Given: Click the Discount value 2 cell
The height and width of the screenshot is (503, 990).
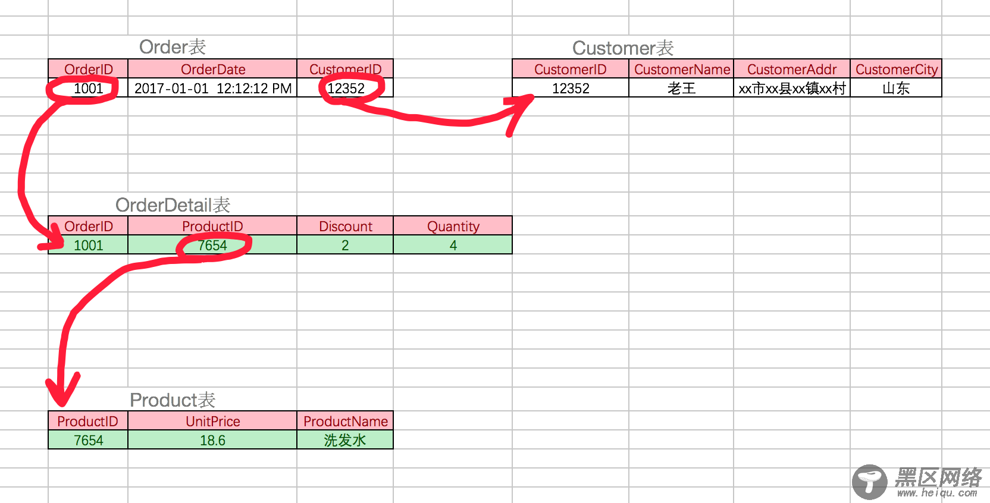Looking at the screenshot, I should 345,245.
